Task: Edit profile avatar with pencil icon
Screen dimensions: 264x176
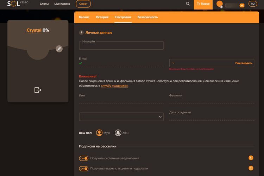Action: point(59,49)
